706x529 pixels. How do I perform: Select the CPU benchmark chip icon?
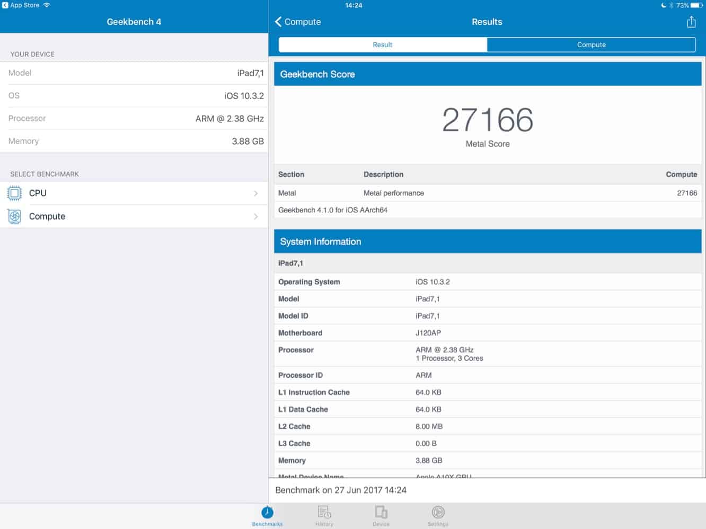[x=14, y=193]
